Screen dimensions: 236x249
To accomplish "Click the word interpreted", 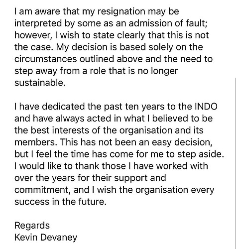I will 38,23.
